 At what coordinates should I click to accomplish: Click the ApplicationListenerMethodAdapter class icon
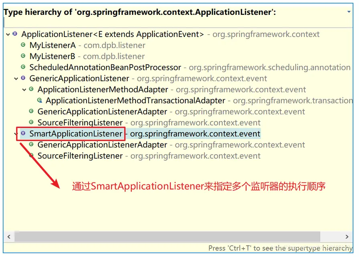[x=31, y=89]
